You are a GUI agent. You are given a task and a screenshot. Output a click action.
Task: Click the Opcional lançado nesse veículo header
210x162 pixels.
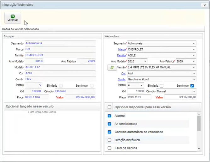point(52,106)
